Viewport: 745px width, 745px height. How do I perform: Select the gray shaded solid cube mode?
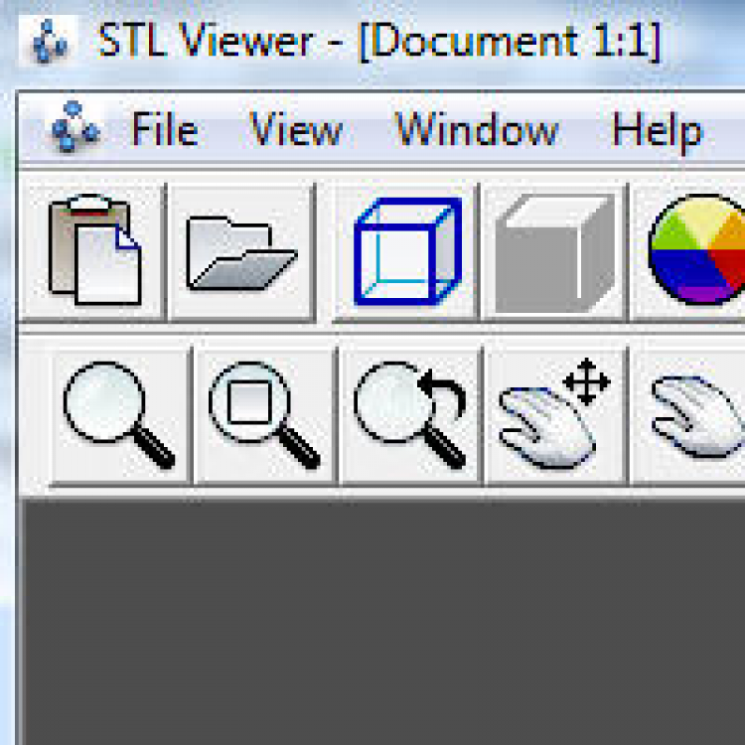coord(554,252)
